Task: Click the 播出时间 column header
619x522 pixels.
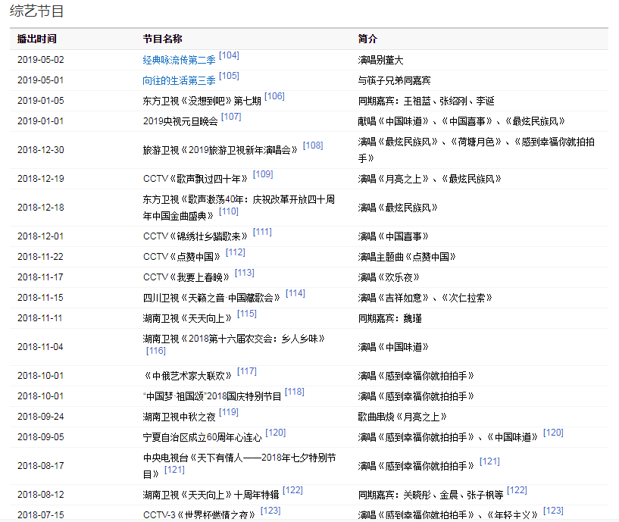Action: click(36, 39)
